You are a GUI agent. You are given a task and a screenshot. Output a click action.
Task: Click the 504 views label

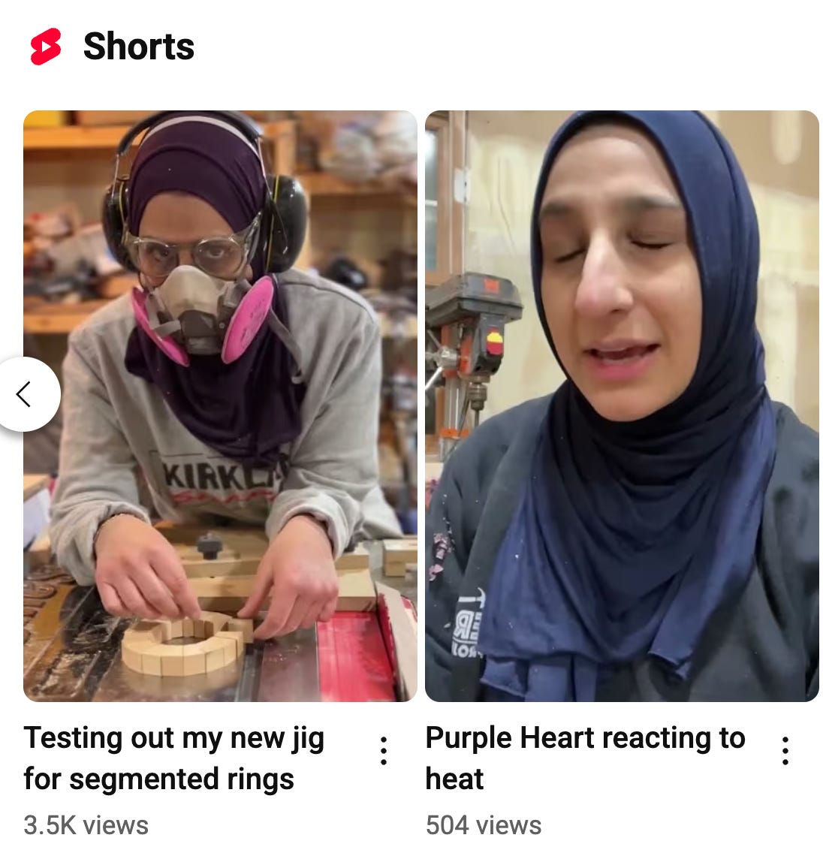pyautogui.click(x=483, y=825)
